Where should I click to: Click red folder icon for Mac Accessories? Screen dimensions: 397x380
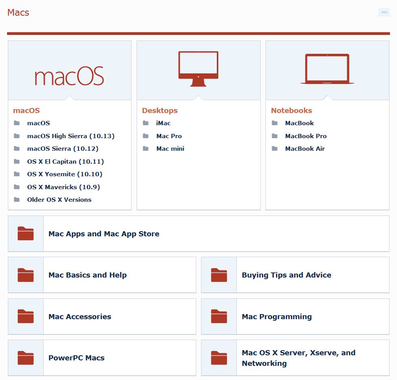(26, 316)
